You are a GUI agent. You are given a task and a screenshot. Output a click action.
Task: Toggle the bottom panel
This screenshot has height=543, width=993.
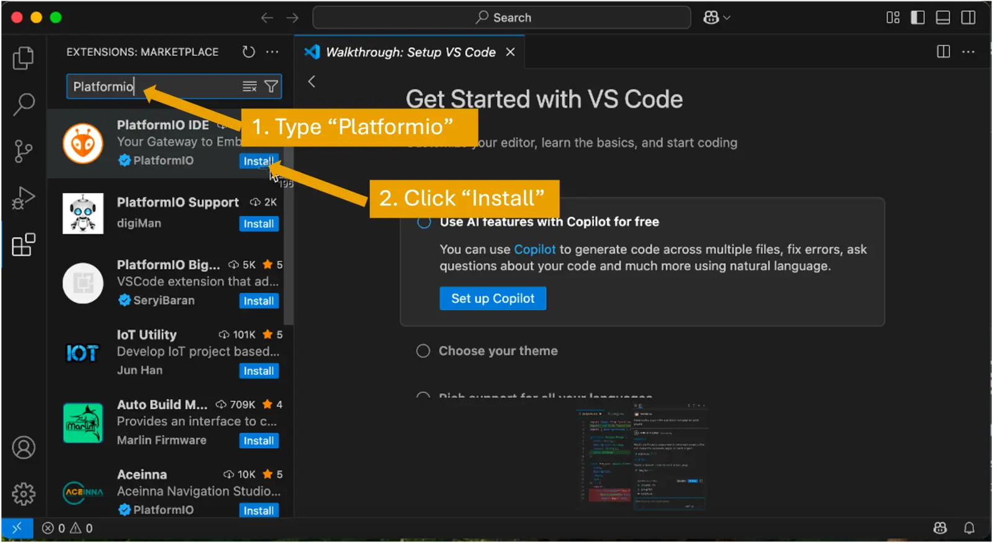pyautogui.click(x=943, y=18)
